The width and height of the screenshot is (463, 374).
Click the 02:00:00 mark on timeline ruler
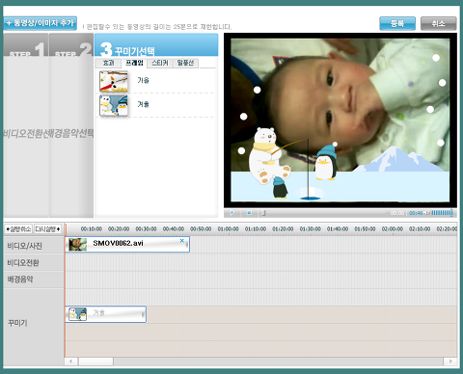393,229
